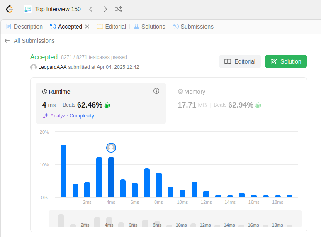The width and height of the screenshot is (321, 237).
Task: Switch to the Description tab
Action: click(x=24, y=27)
